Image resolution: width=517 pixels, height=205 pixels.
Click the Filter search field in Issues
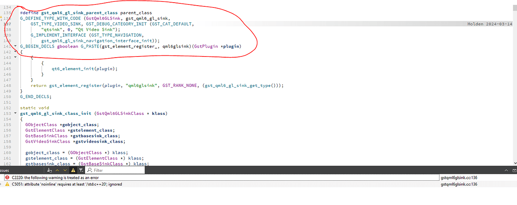tap(116, 170)
